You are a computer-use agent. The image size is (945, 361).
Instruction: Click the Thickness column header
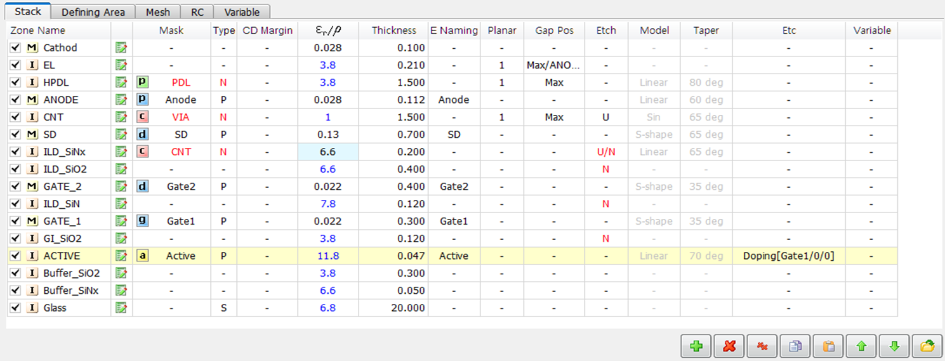393,30
